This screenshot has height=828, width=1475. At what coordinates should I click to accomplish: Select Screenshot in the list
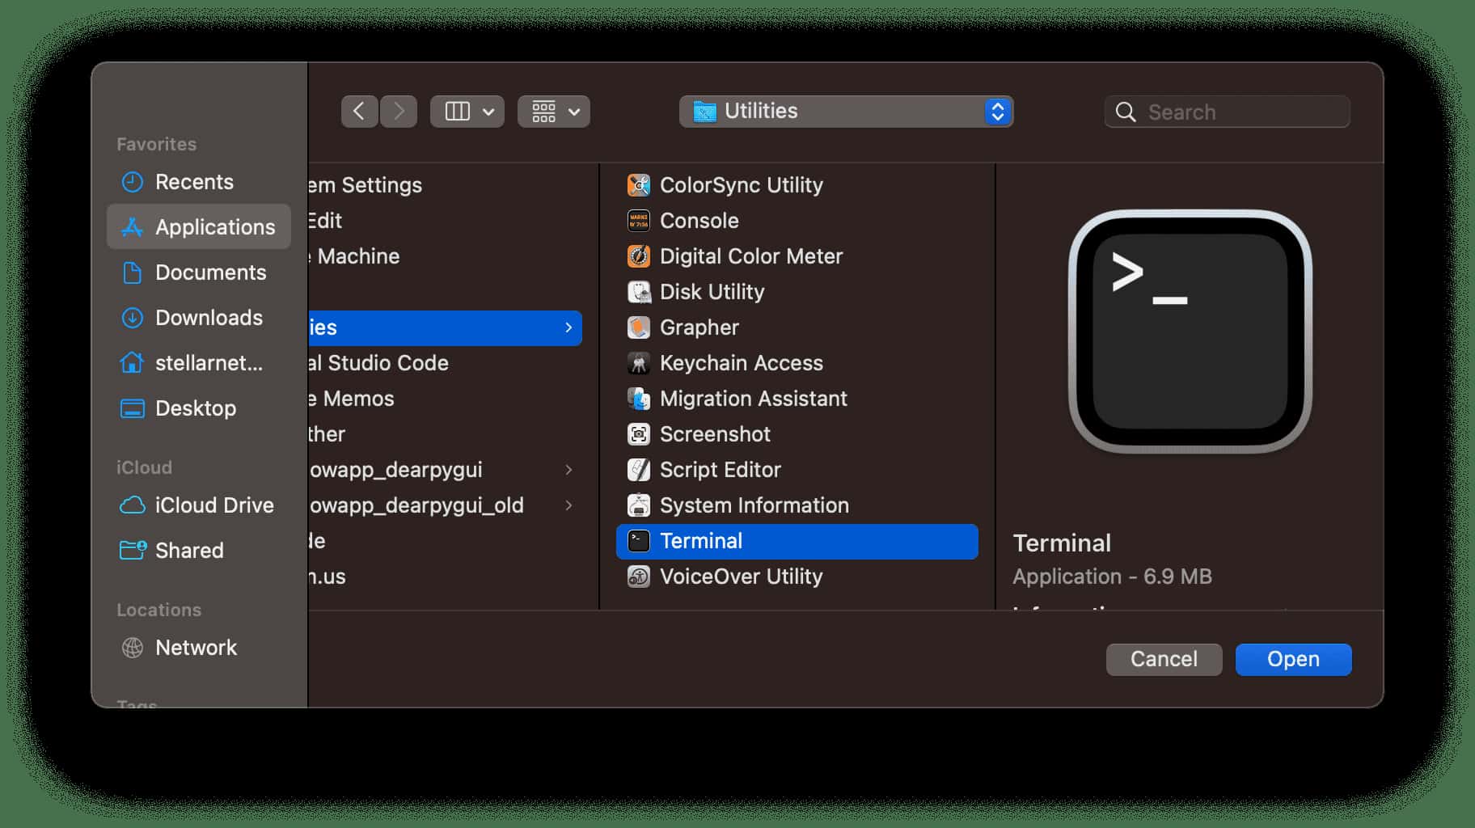pos(797,434)
